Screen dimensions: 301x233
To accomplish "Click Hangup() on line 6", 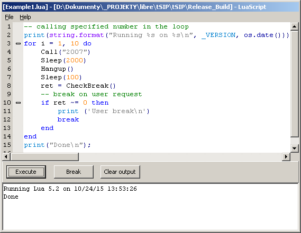I will [x=57, y=69].
